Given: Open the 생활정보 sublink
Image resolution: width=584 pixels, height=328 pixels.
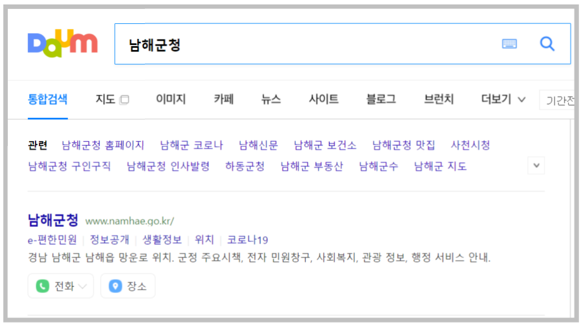Looking at the screenshot, I should (x=162, y=240).
